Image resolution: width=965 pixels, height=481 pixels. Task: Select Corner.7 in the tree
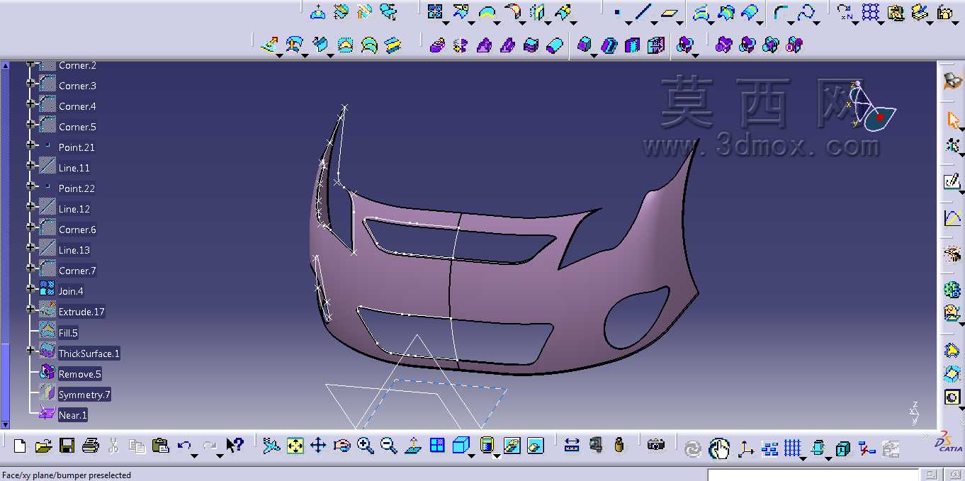pos(77,271)
